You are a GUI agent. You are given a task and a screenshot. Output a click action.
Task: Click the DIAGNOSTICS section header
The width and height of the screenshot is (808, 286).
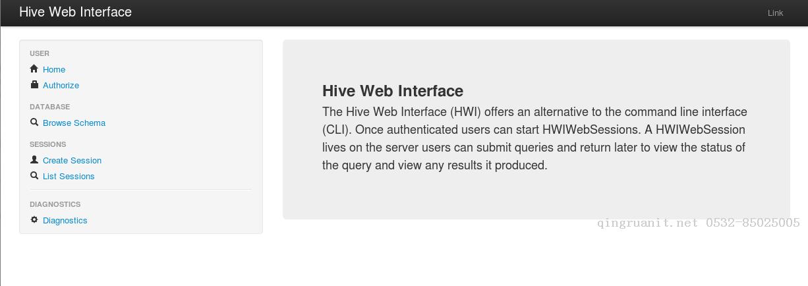pyautogui.click(x=55, y=204)
